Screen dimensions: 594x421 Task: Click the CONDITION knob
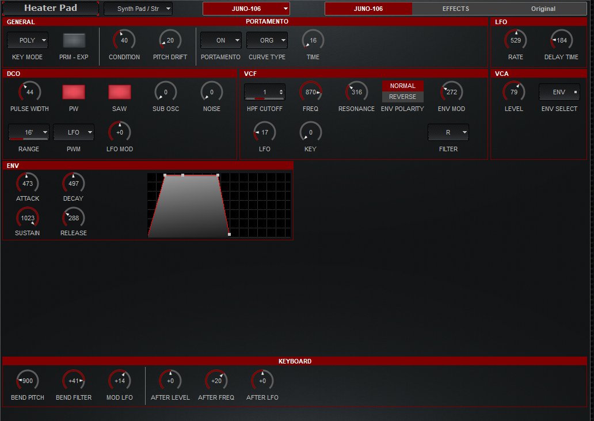click(x=124, y=40)
